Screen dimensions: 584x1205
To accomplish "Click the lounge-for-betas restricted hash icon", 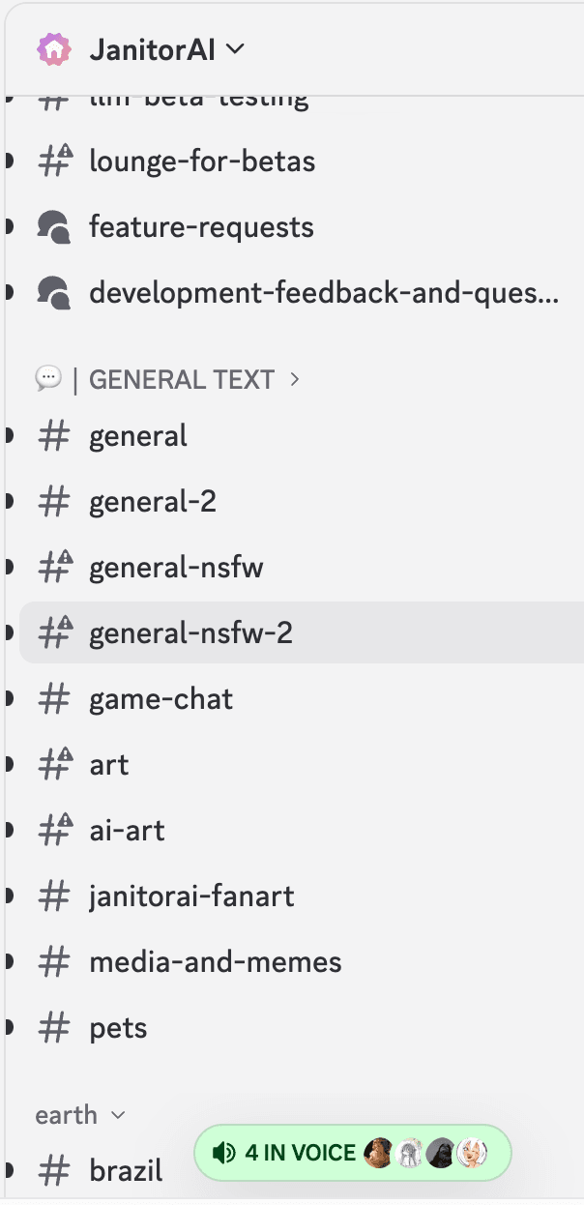I will pyautogui.click(x=55, y=161).
